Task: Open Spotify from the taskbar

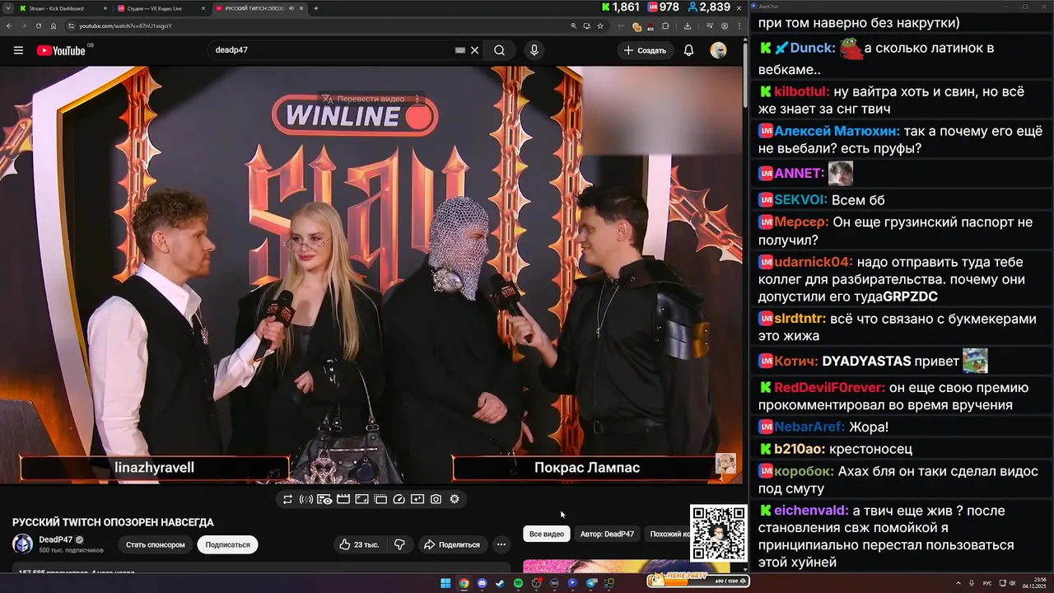Action: pos(518,583)
